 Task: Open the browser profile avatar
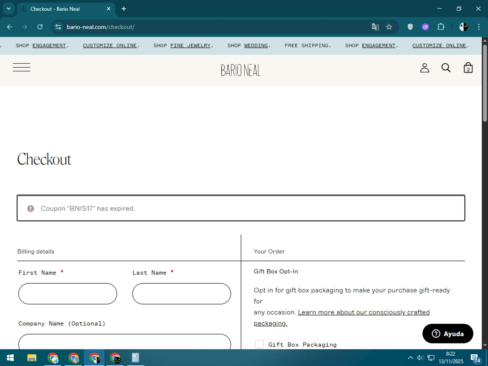[463, 27]
